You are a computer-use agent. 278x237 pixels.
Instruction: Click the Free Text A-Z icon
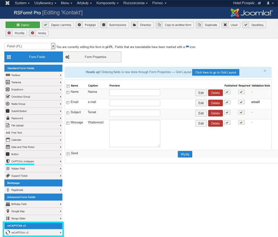tap(8, 133)
